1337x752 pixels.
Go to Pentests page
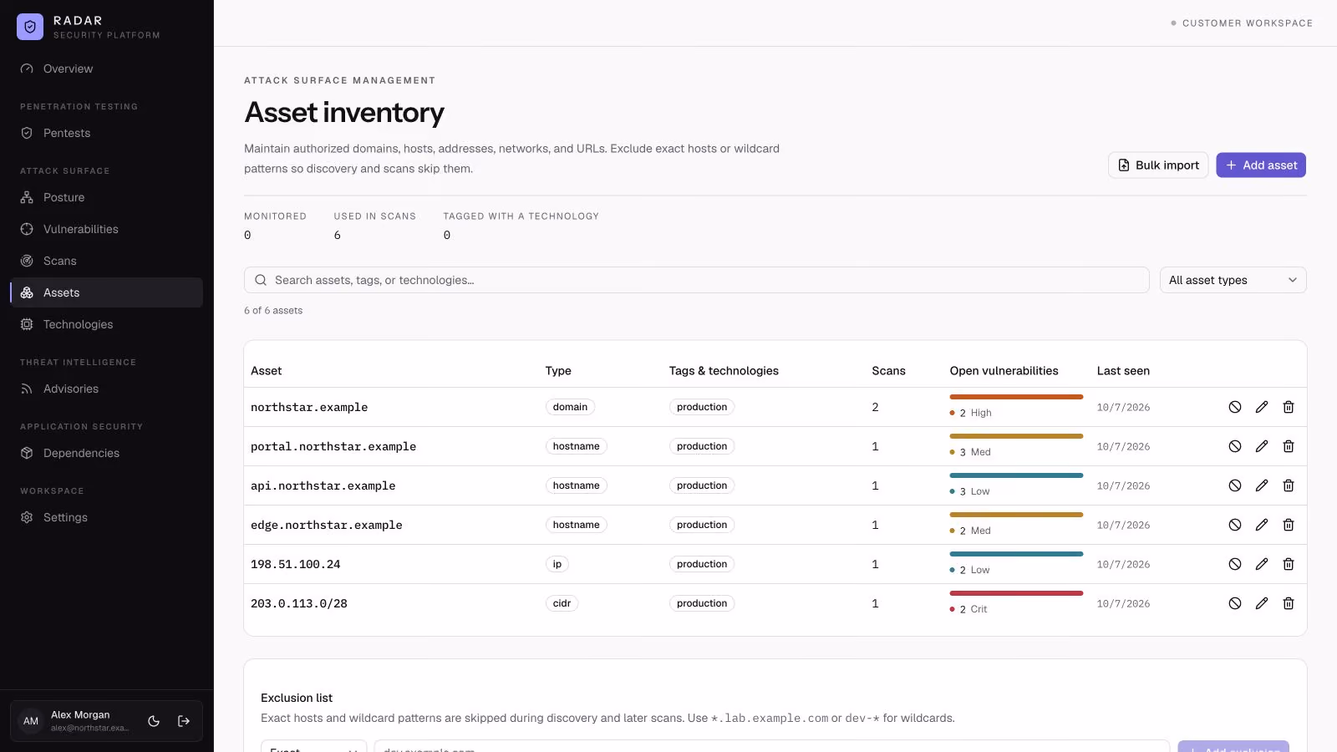tap(106, 133)
